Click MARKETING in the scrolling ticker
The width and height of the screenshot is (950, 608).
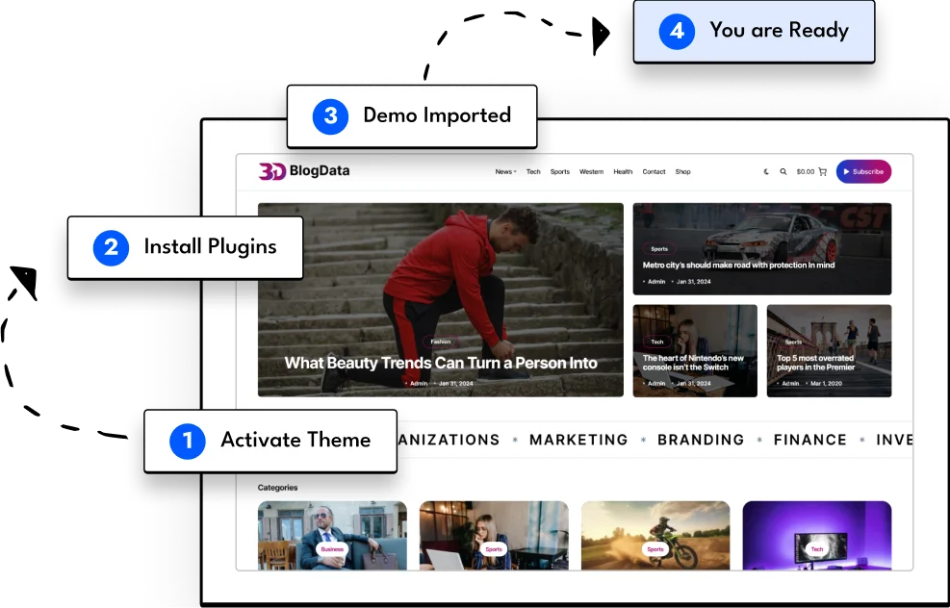[x=578, y=440]
